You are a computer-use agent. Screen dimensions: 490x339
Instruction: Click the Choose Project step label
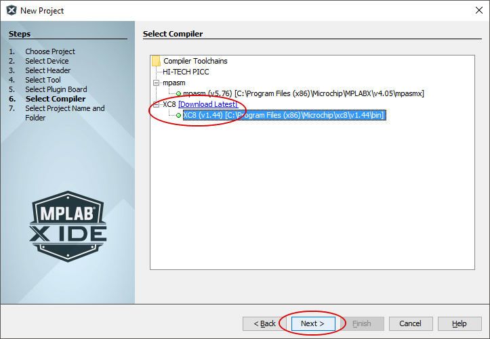pos(50,51)
